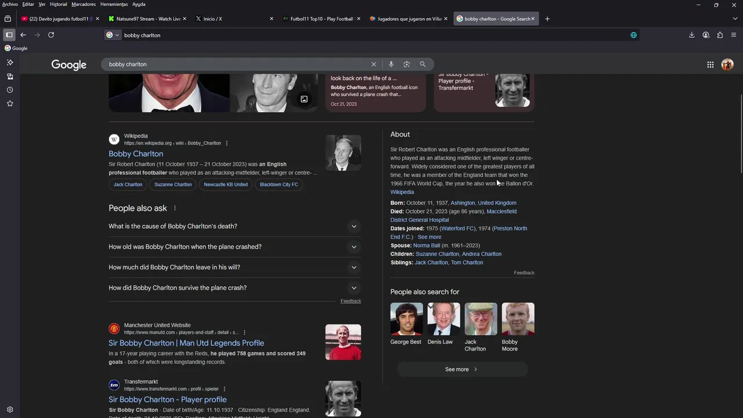Click the Jack Charlton chip under Wikipedia
The width and height of the screenshot is (743, 418).
[128, 185]
